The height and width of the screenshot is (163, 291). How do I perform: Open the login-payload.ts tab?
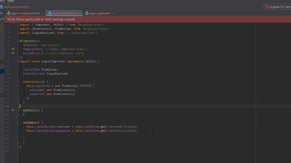(100, 13)
